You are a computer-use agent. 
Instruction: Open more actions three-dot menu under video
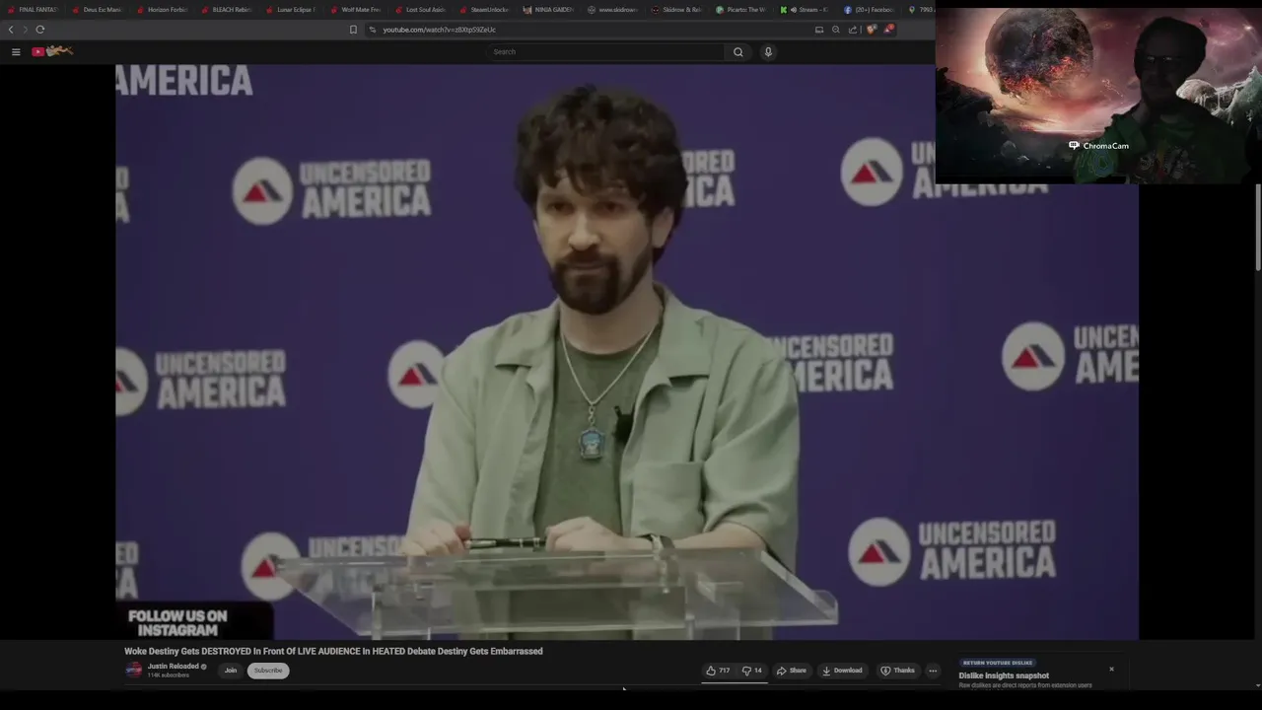[x=933, y=671]
